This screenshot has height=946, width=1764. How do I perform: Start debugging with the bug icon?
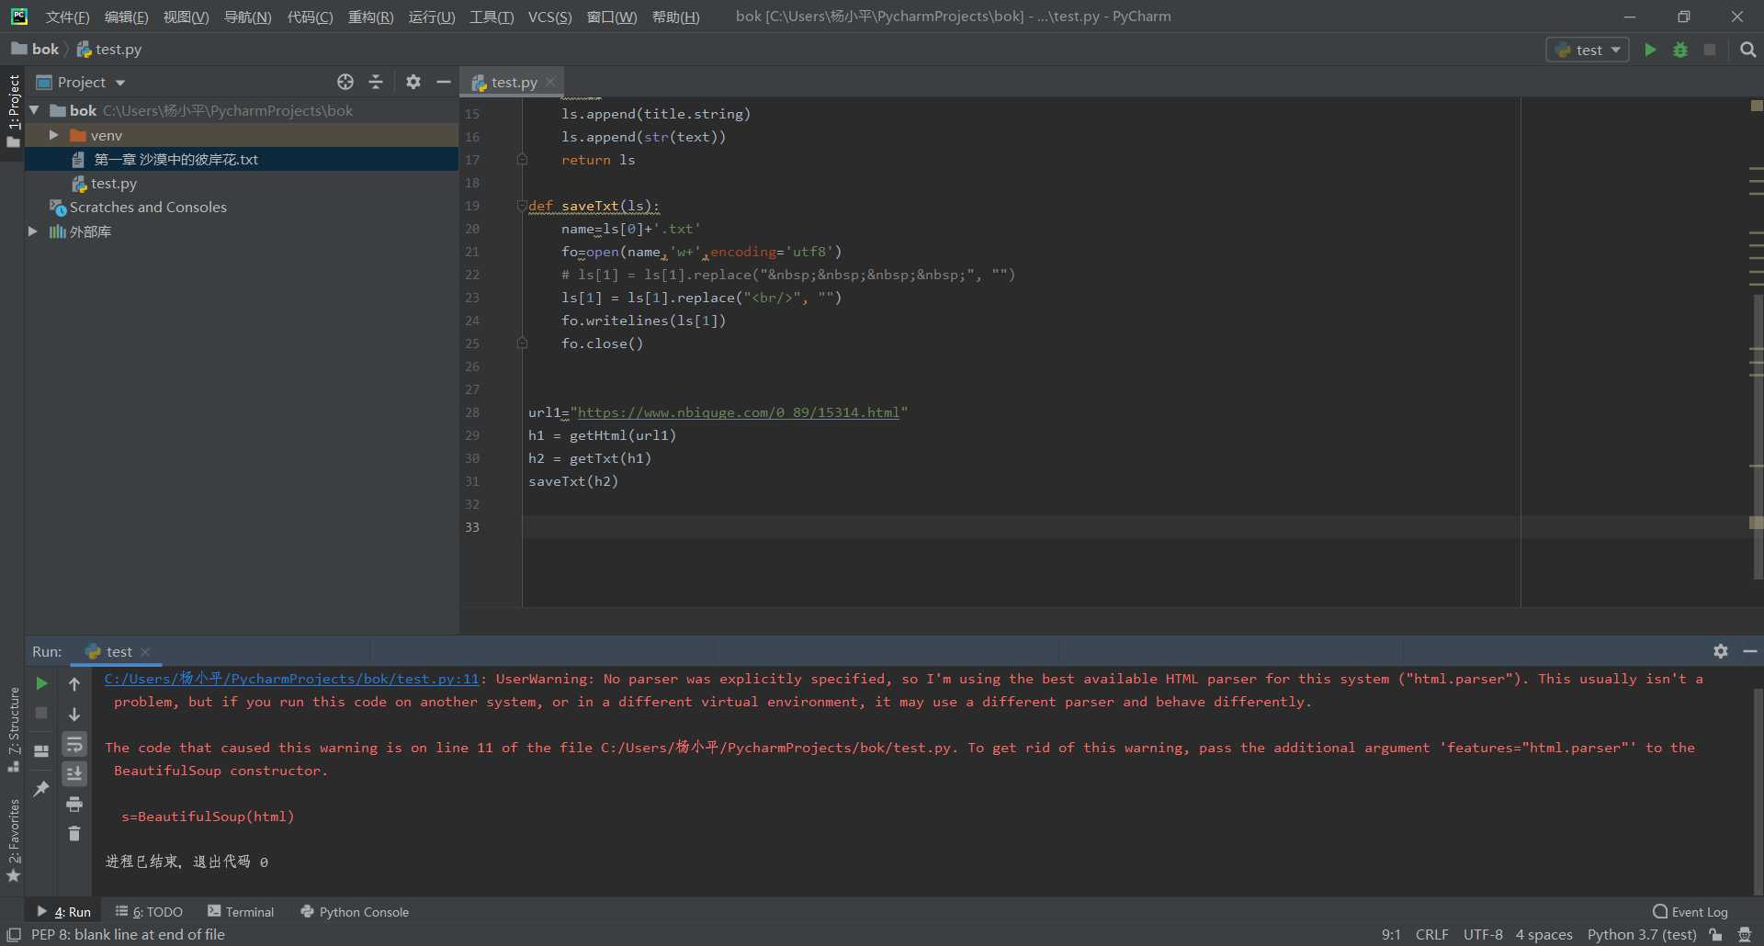(1680, 50)
